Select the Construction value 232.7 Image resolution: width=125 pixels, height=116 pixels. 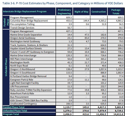coord(103,86)
